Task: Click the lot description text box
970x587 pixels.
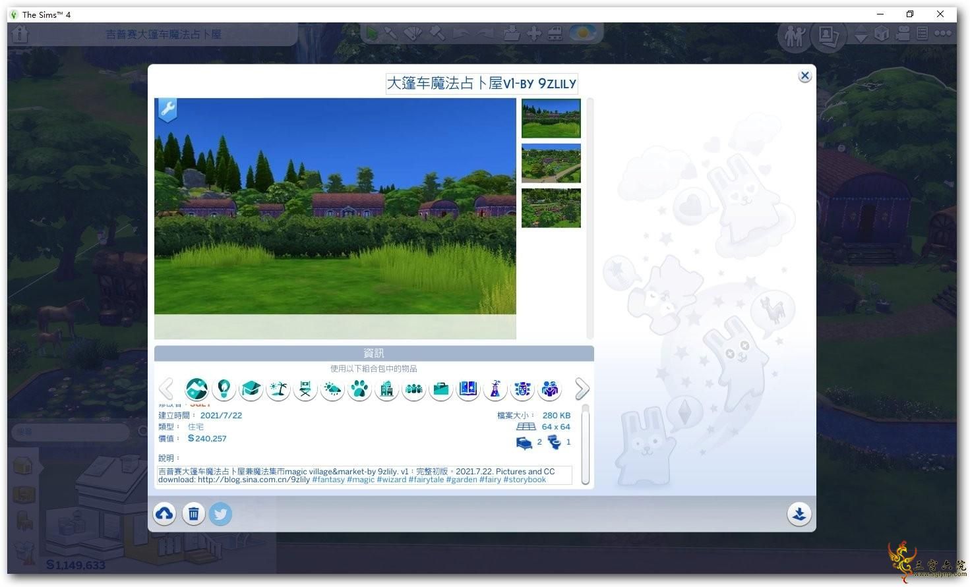Action: (x=365, y=475)
